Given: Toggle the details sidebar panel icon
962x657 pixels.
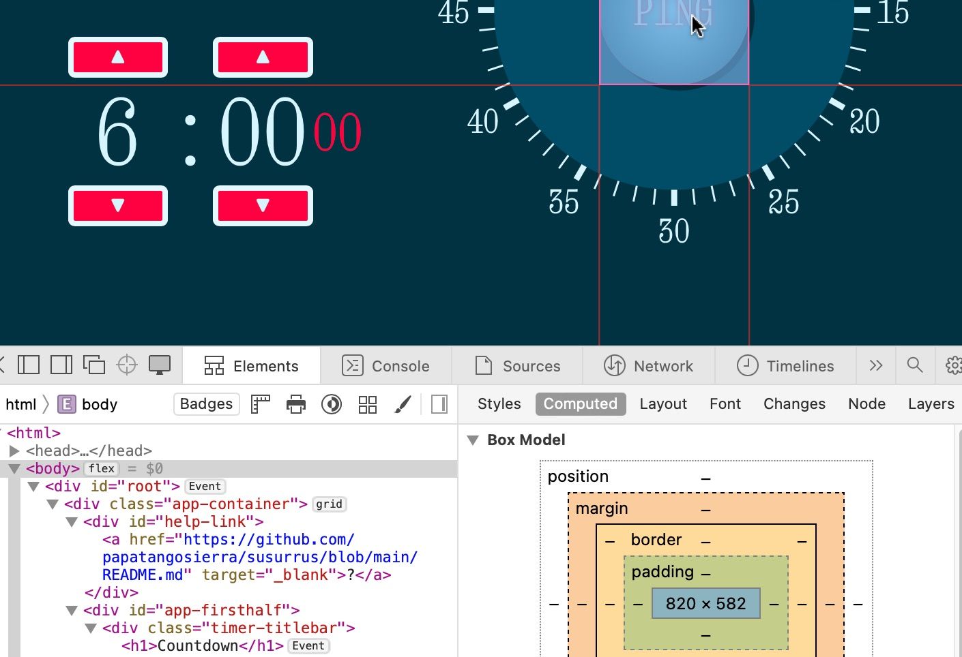Looking at the screenshot, I should pos(439,404).
